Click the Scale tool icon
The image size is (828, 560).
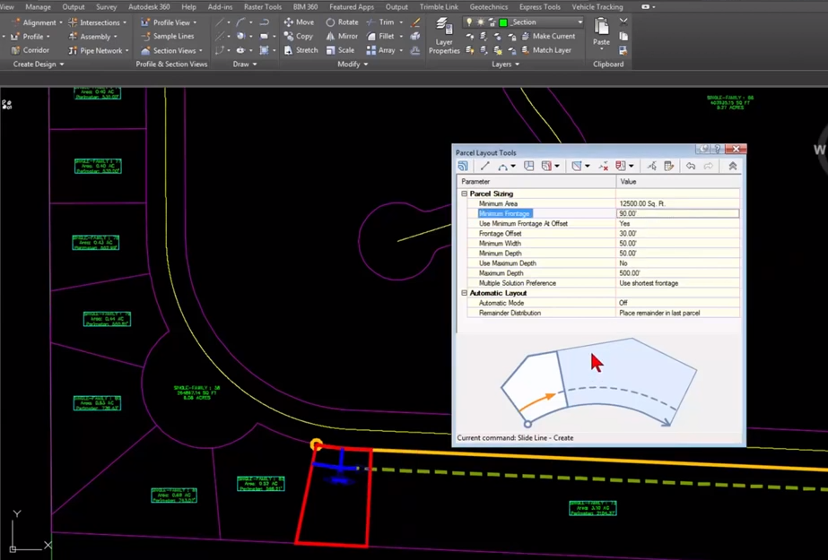click(330, 50)
